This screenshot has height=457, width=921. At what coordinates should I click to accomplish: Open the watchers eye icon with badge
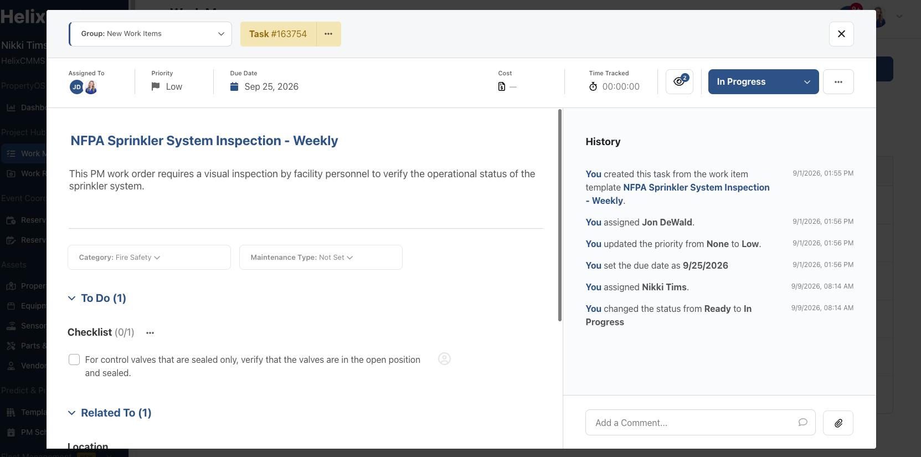[680, 81]
